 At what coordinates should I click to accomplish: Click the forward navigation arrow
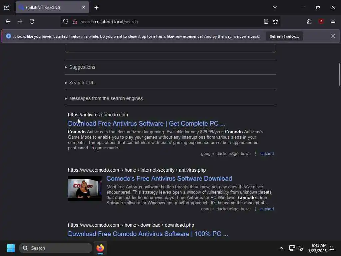(20, 22)
